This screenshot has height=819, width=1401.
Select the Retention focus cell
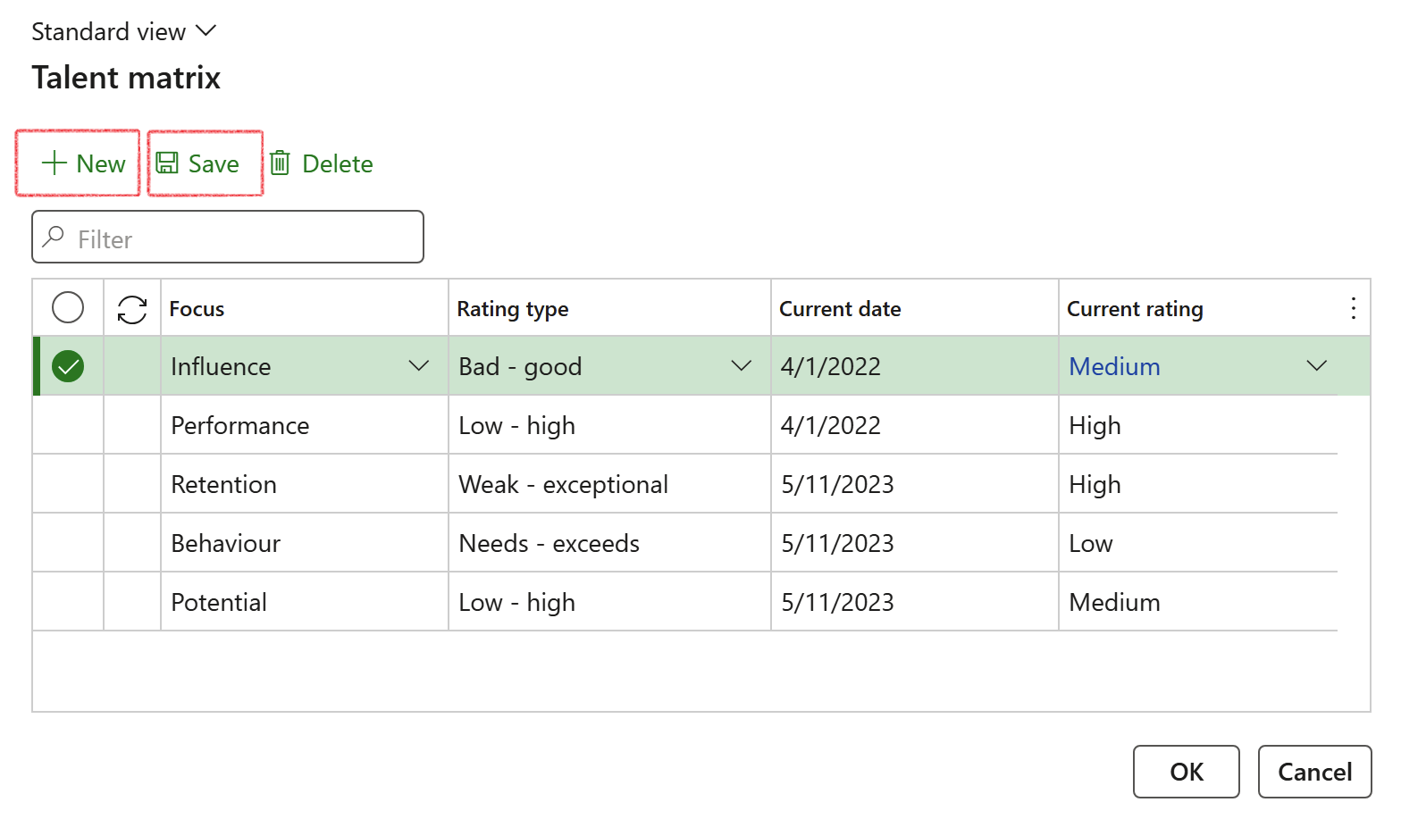point(224,484)
